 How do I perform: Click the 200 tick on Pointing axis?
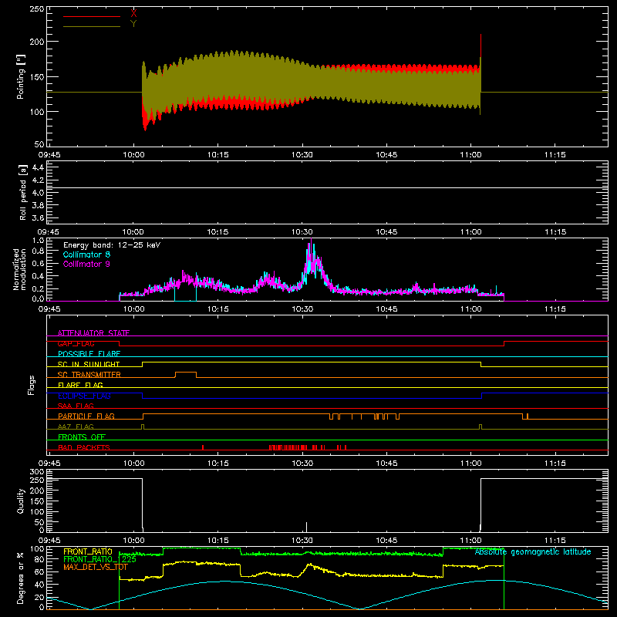click(37, 42)
